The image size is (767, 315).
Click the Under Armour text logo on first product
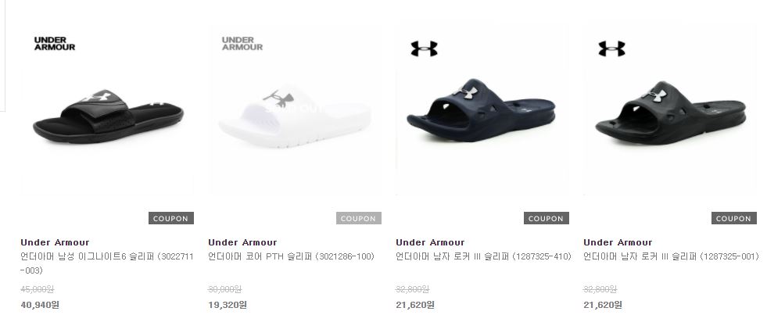[x=55, y=44]
